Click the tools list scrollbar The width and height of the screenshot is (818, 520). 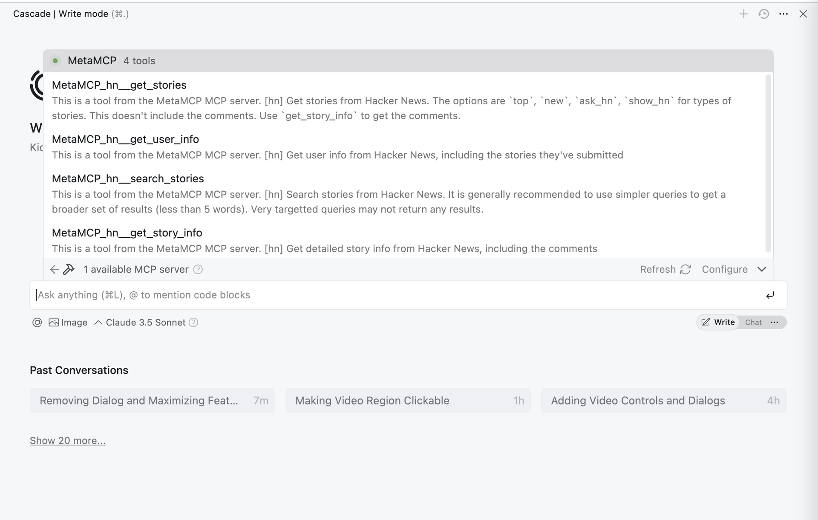[768, 163]
